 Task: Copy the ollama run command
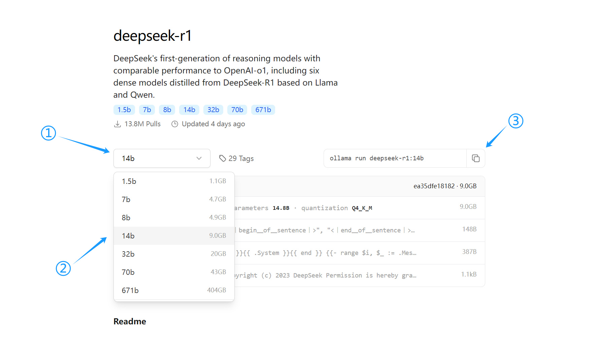coord(475,158)
